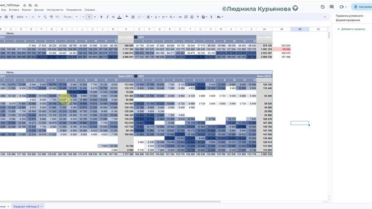The height and width of the screenshot is (209, 372).
Task: Click the move-to-folder icon beside the title
Action: [30, 5]
